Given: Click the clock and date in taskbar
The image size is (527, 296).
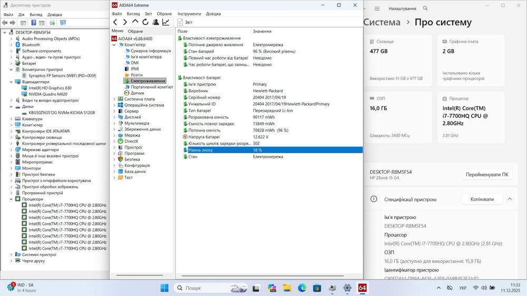Looking at the screenshot, I should 510,288.
